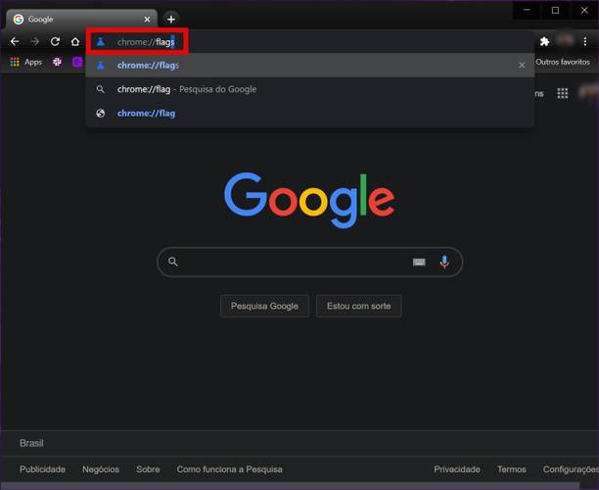
Task: Open the Configurações footer menu
Action: pyautogui.click(x=571, y=469)
